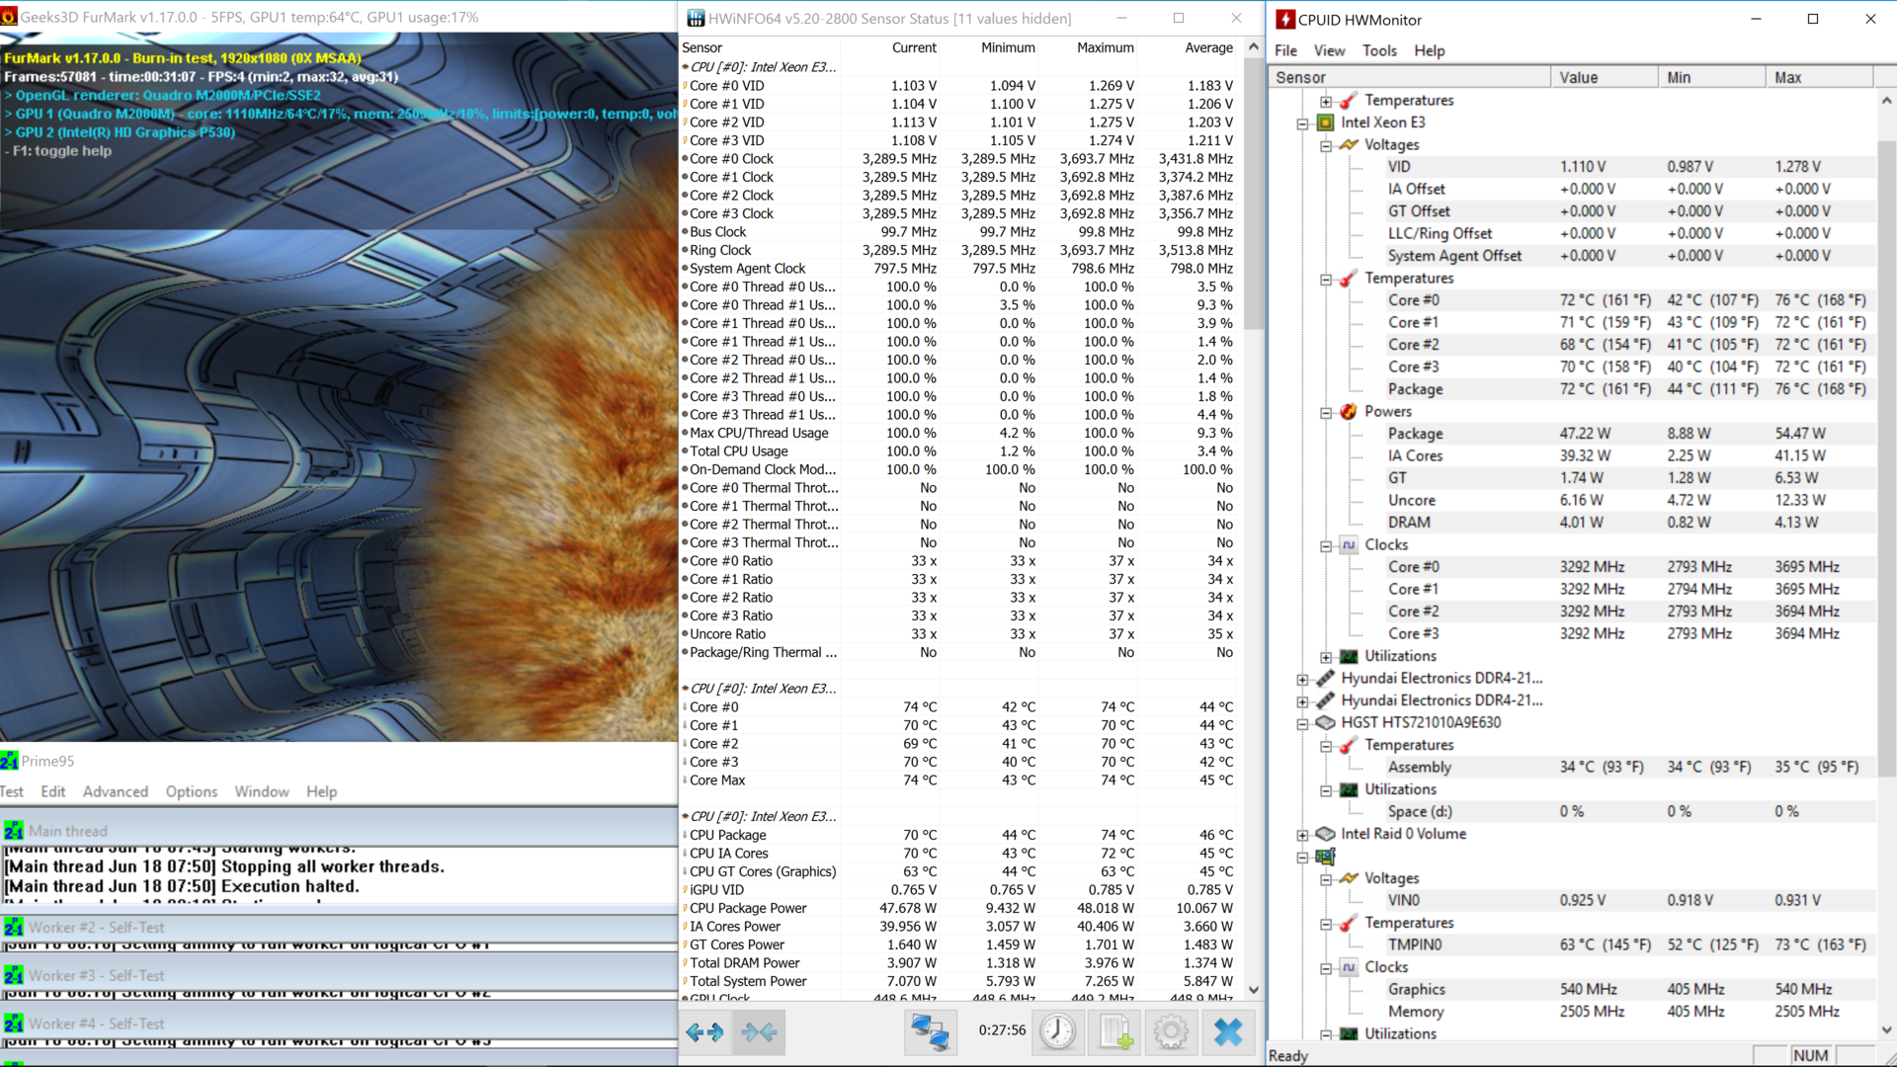Collapse the Powers group
The width and height of the screenshot is (1897, 1067).
point(1326,413)
